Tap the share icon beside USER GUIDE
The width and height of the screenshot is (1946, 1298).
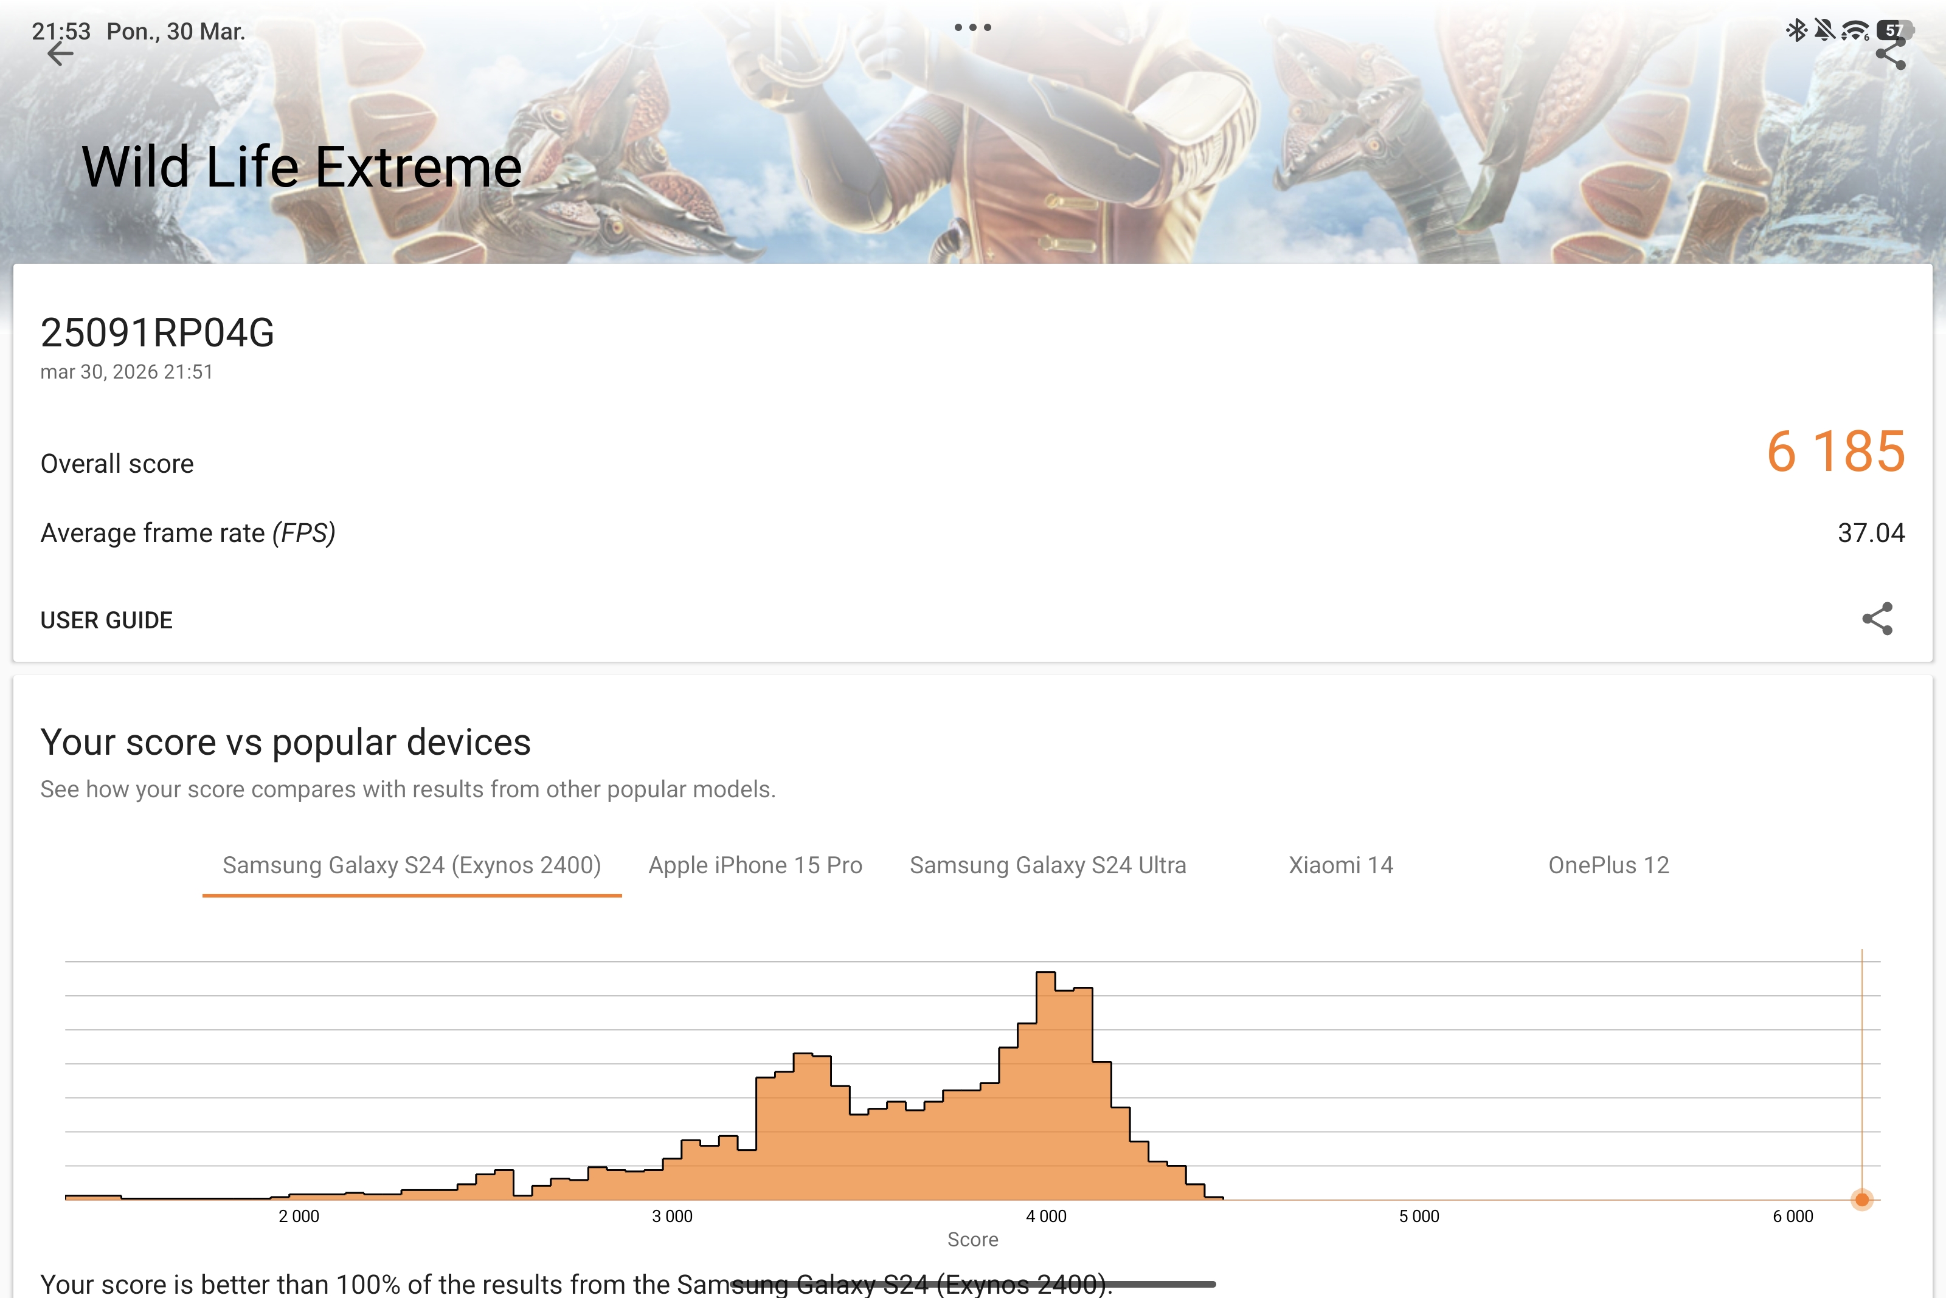(x=1877, y=619)
